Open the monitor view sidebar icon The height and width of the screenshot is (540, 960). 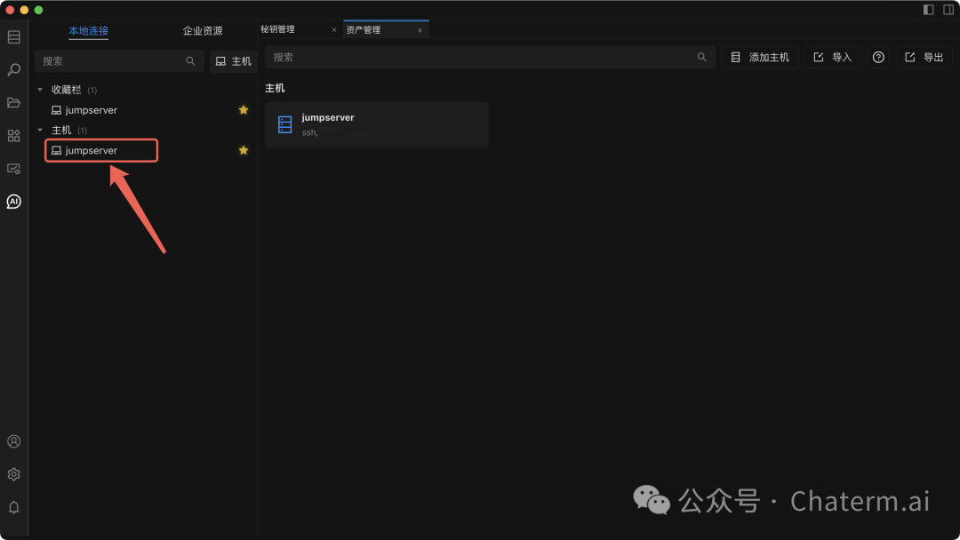point(13,168)
